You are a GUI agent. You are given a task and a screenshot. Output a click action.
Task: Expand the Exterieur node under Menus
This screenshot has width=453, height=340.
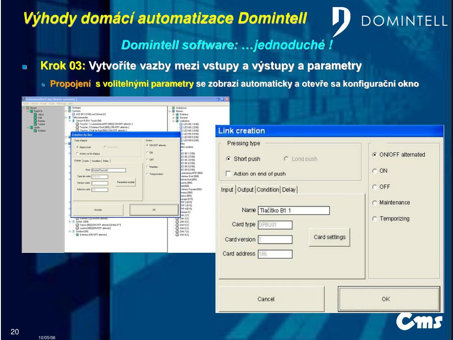point(173,115)
